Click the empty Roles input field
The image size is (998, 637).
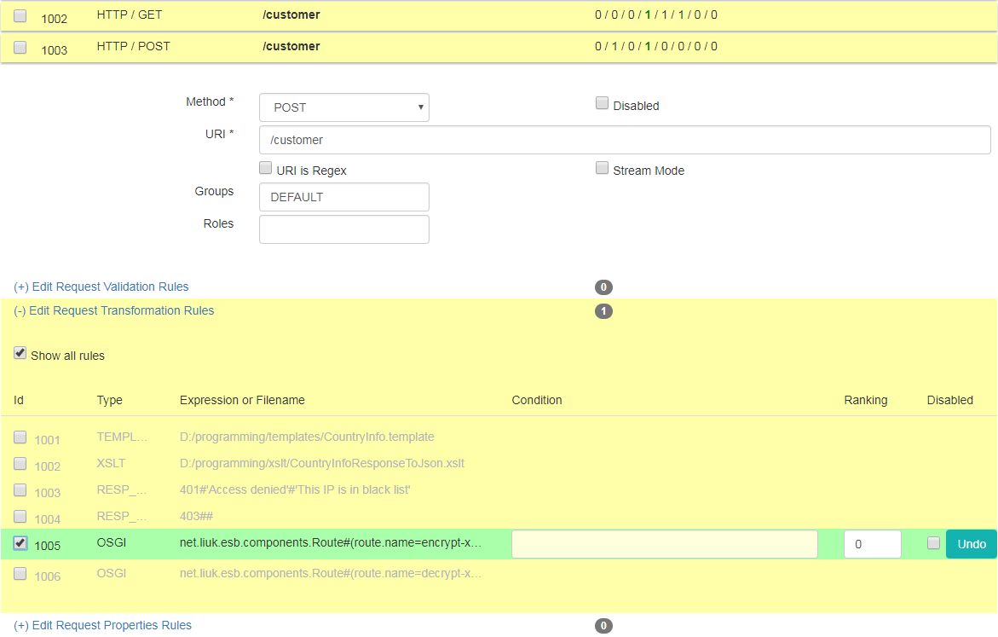coord(343,229)
